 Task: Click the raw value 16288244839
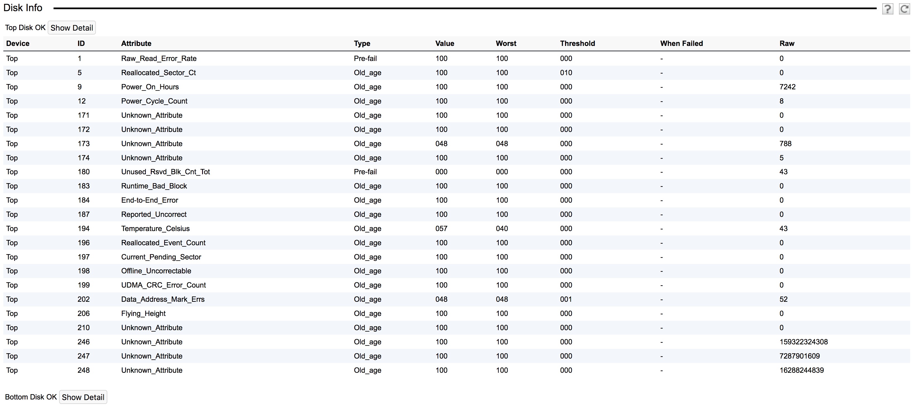tap(801, 371)
